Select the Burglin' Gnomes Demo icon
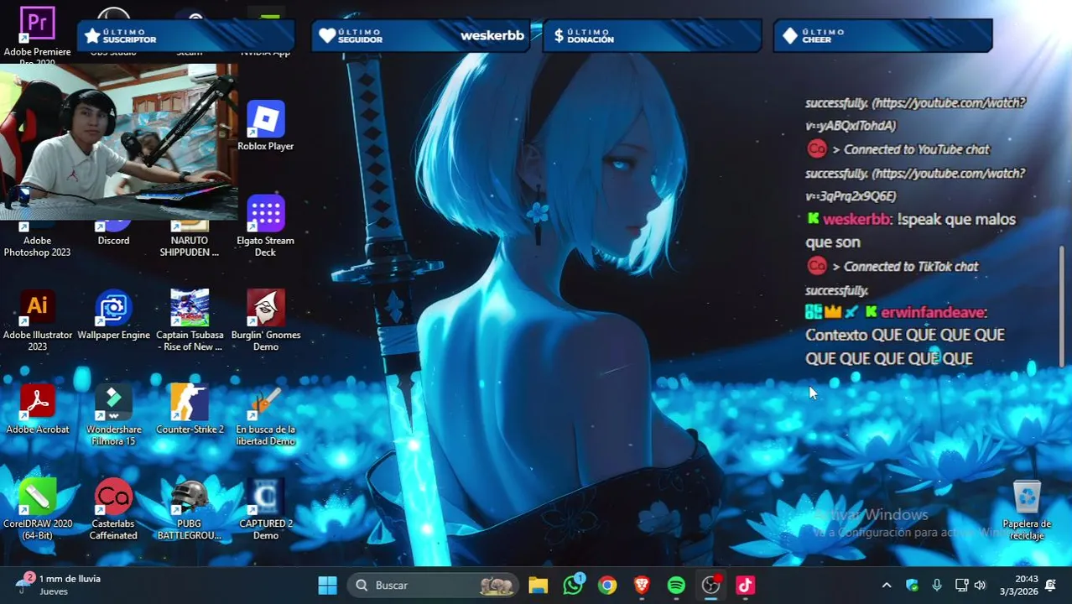Image resolution: width=1072 pixels, height=604 pixels. tap(266, 320)
